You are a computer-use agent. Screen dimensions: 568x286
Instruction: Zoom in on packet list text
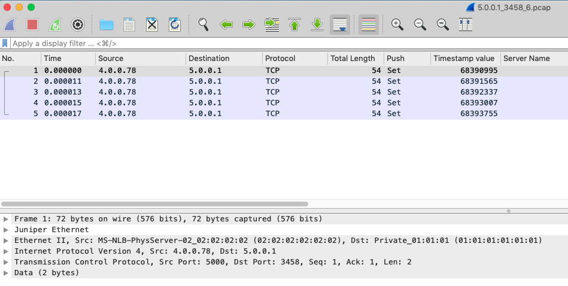pyautogui.click(x=397, y=25)
